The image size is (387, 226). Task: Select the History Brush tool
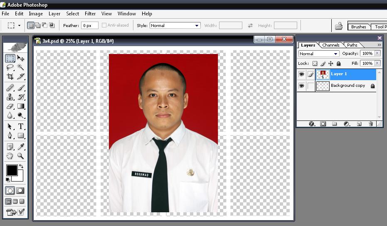[21, 97]
